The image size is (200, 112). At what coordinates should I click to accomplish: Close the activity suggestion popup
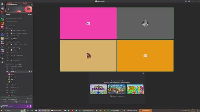click(x=143, y=74)
